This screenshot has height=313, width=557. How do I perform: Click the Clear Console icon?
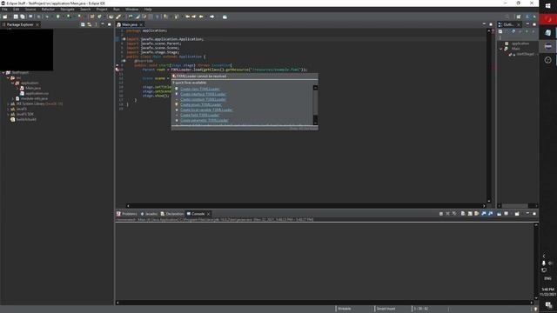tap(463, 214)
